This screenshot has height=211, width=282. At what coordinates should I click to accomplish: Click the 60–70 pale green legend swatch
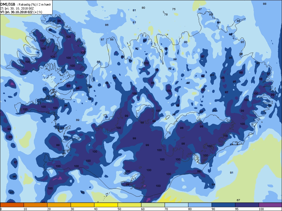153,205
